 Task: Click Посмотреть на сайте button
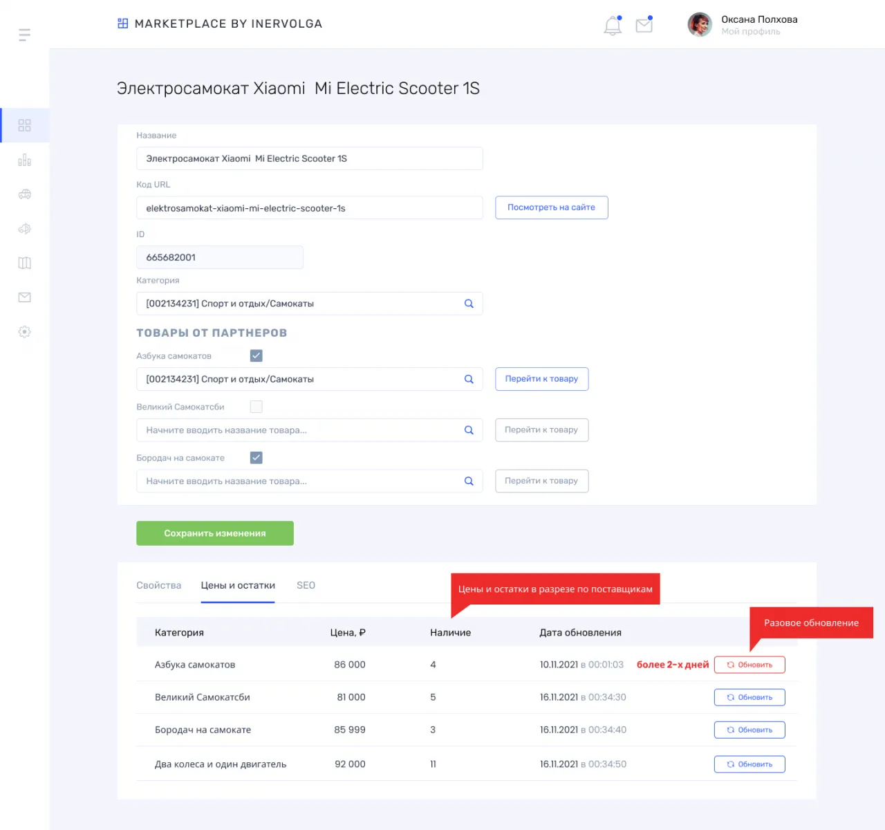coord(551,207)
